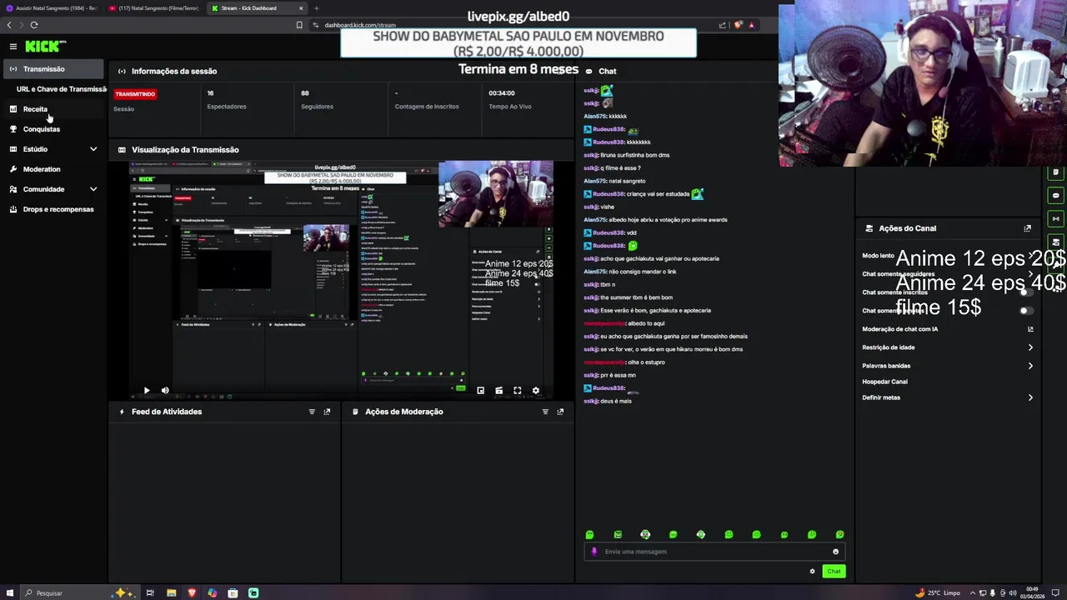The image size is (1067, 600).
Task: Open Transmissão in the sidebar
Action: (x=53, y=69)
